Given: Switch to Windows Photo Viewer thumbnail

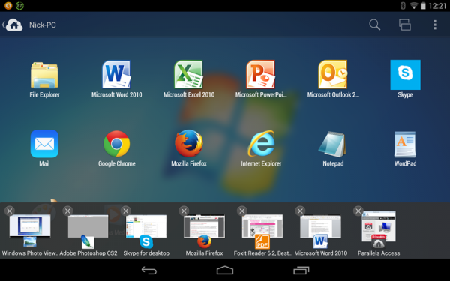Looking at the screenshot, I should click(30, 226).
